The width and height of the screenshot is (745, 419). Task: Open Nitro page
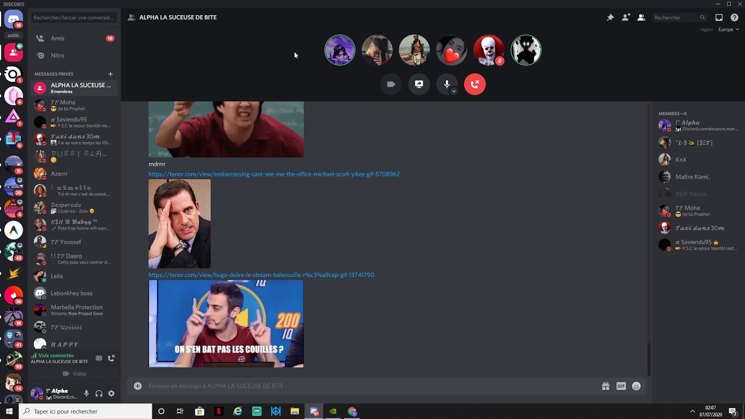(74, 55)
